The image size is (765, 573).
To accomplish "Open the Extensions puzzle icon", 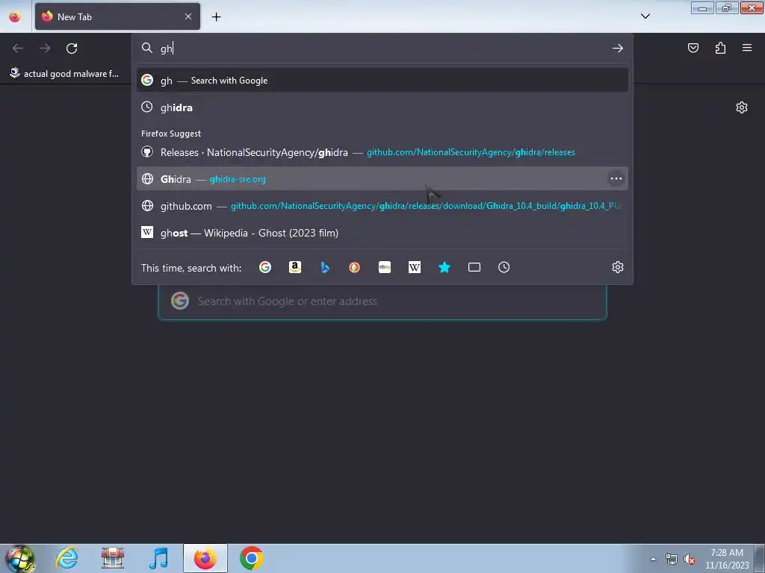I will coord(720,48).
